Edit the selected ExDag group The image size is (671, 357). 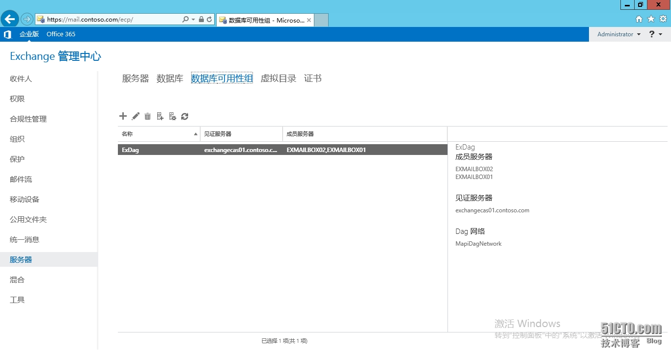[x=136, y=116]
